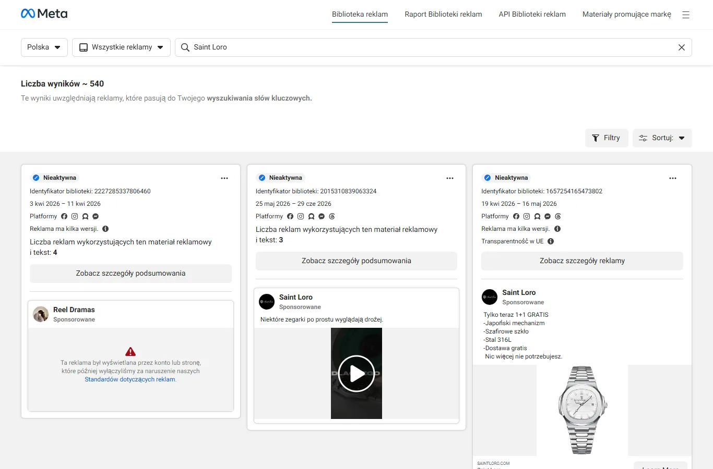713x469 pixels.
Task: Click the Meta logo
Action: tap(44, 14)
